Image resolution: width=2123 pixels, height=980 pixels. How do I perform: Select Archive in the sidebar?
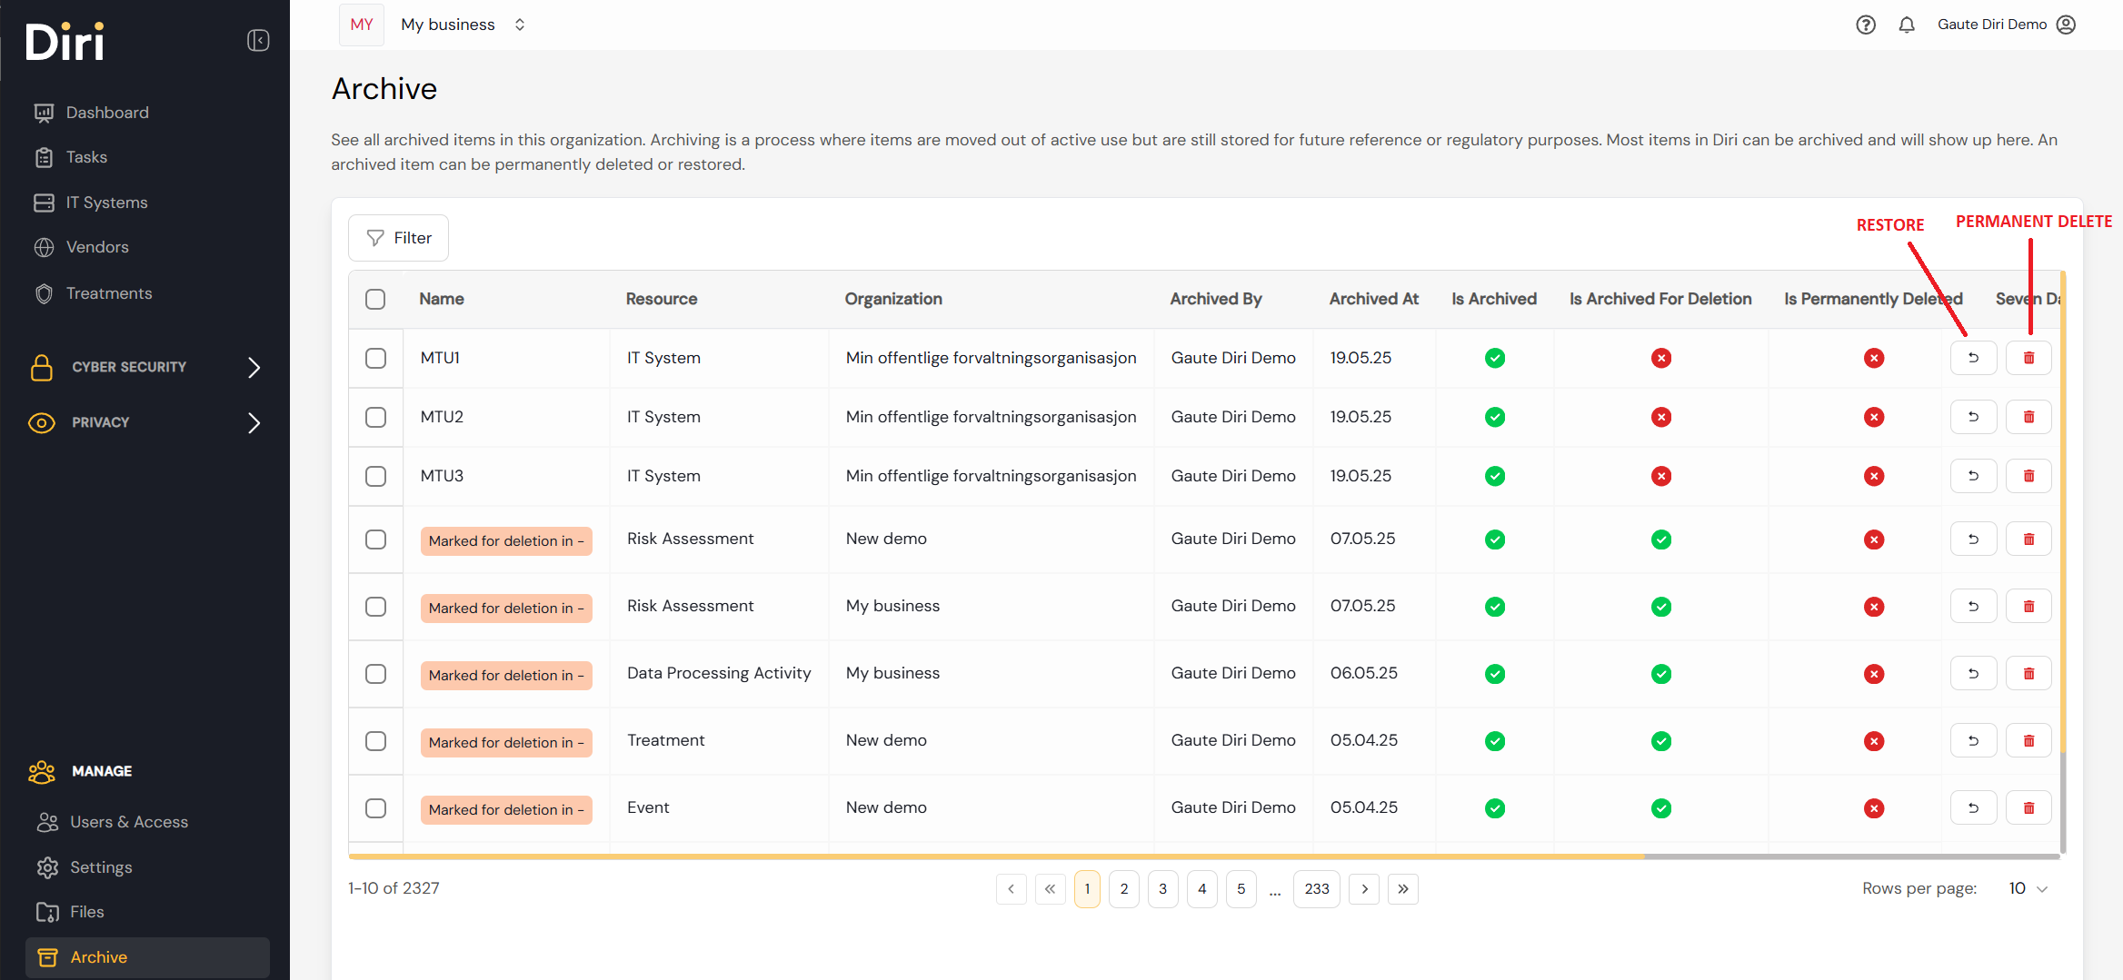[x=147, y=957]
